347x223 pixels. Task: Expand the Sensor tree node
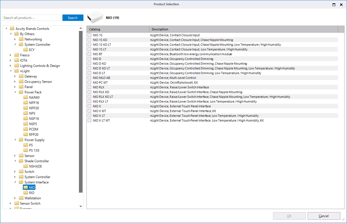pos(15,156)
